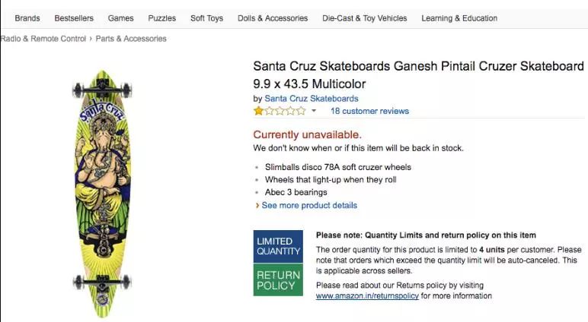Navigate to Die-Cast & Toy Vehicles
The width and height of the screenshot is (588, 322).
coord(364,18)
